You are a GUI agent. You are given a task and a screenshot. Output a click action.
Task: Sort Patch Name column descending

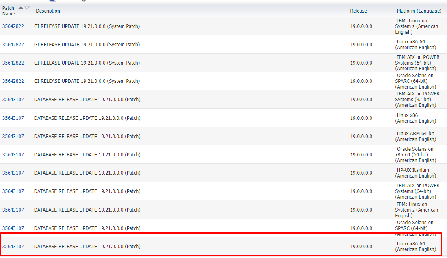coord(27,7)
